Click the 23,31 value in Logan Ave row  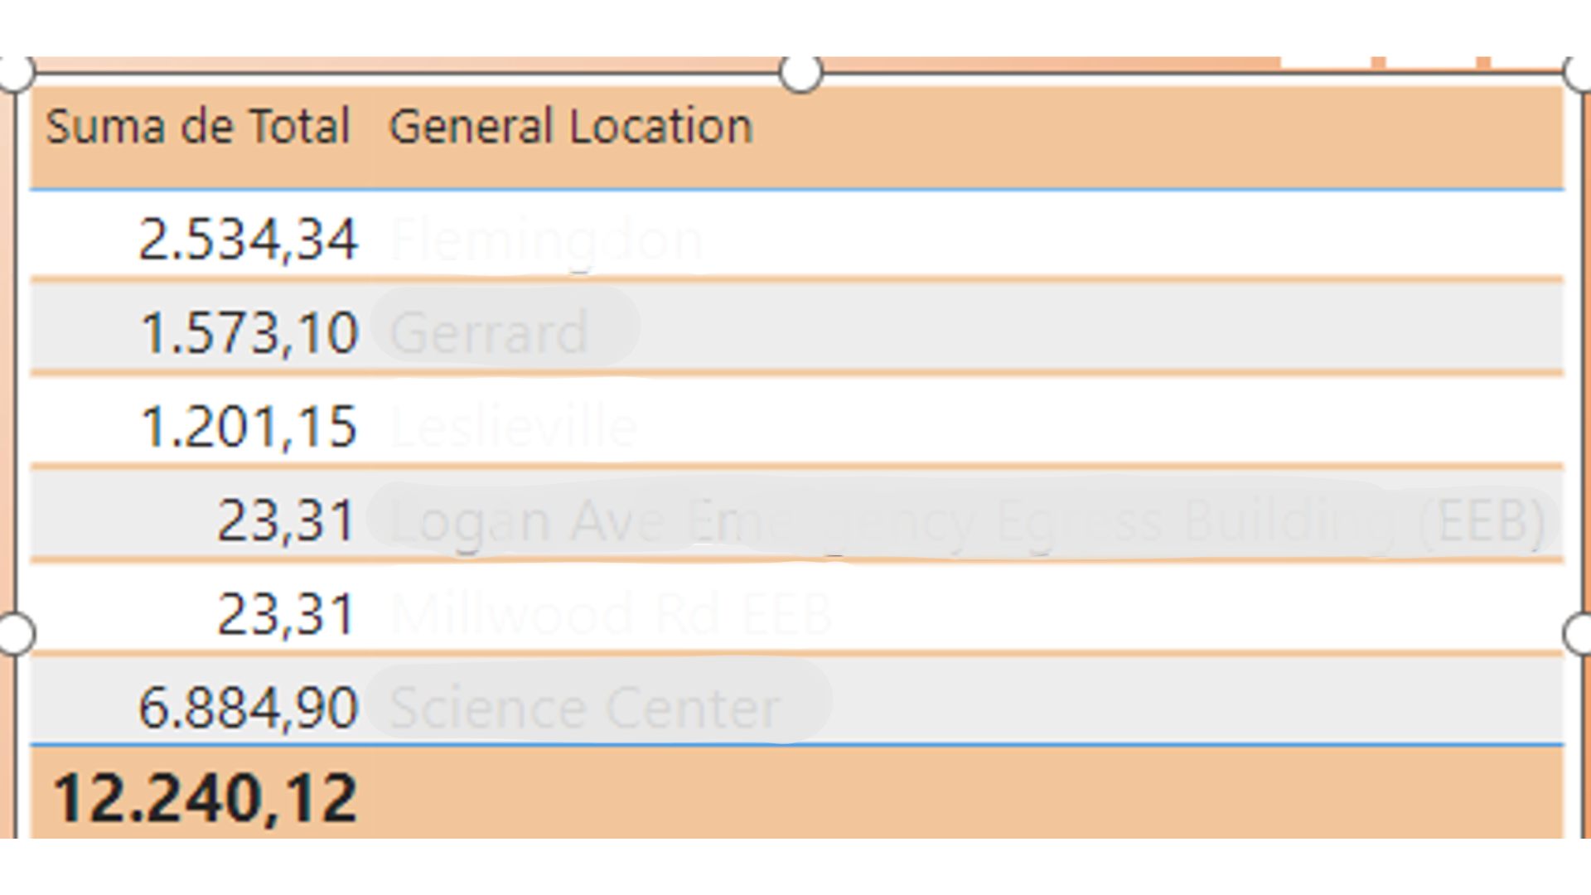[x=287, y=521]
